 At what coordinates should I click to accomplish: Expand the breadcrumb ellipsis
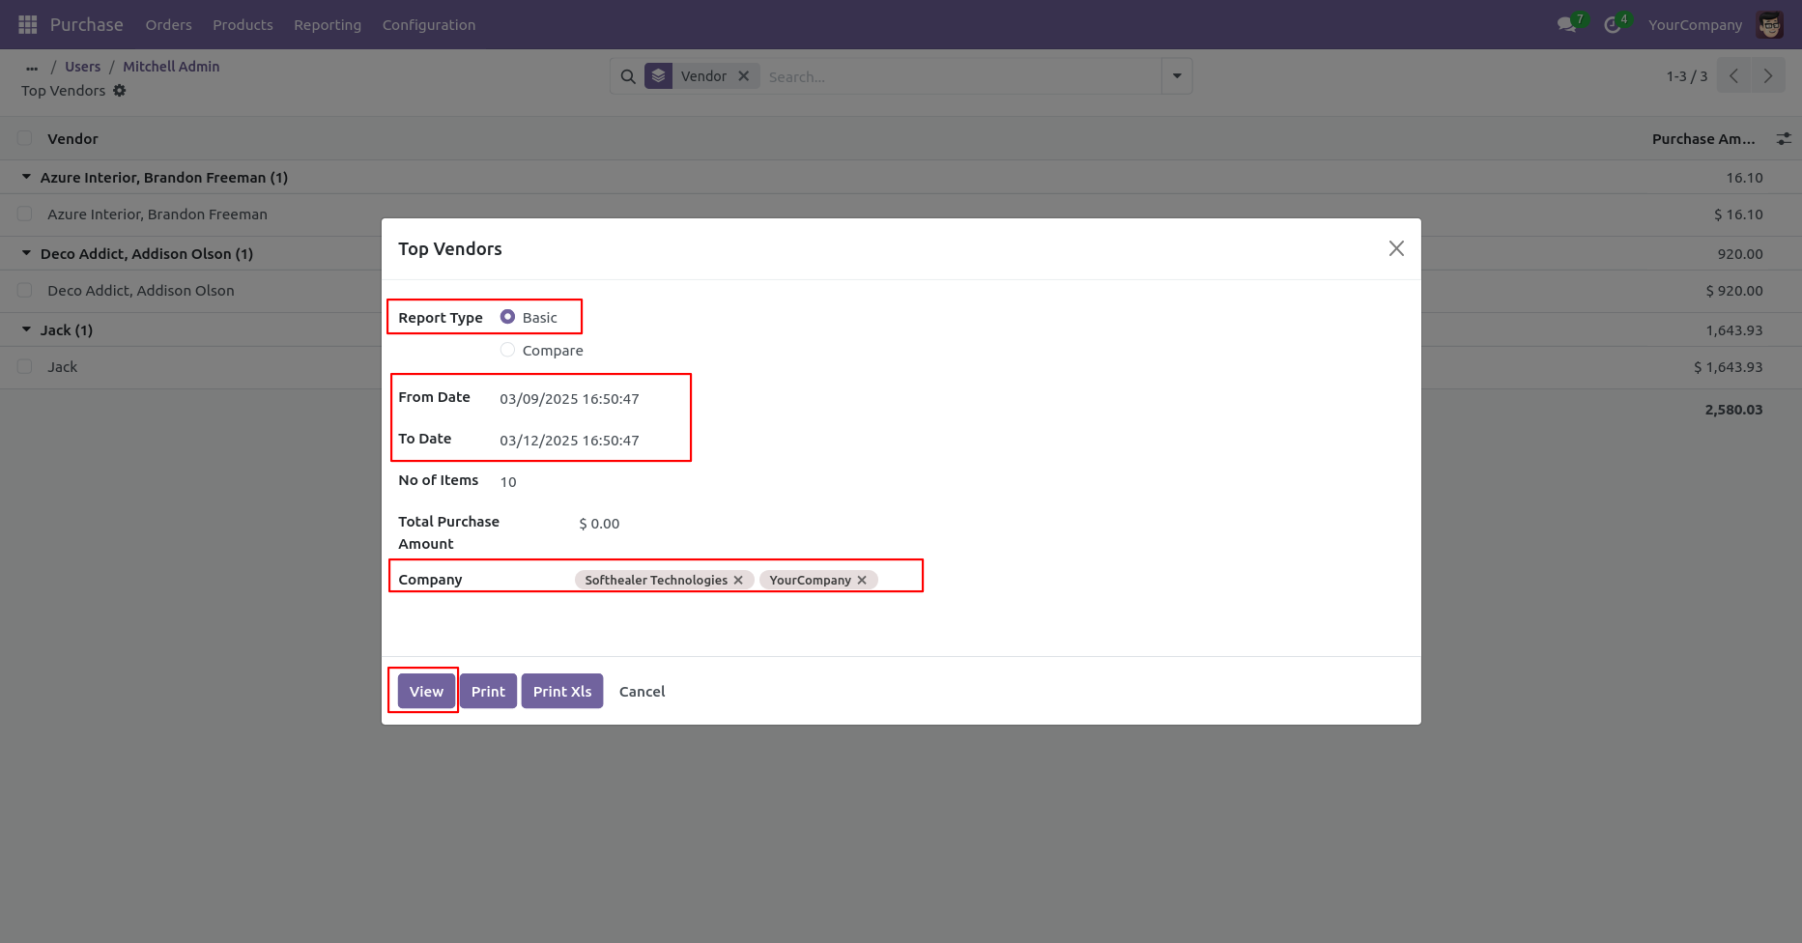[32, 68]
